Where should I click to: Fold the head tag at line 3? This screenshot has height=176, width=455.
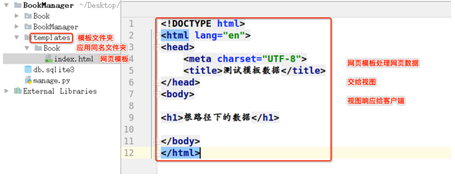click(157, 47)
